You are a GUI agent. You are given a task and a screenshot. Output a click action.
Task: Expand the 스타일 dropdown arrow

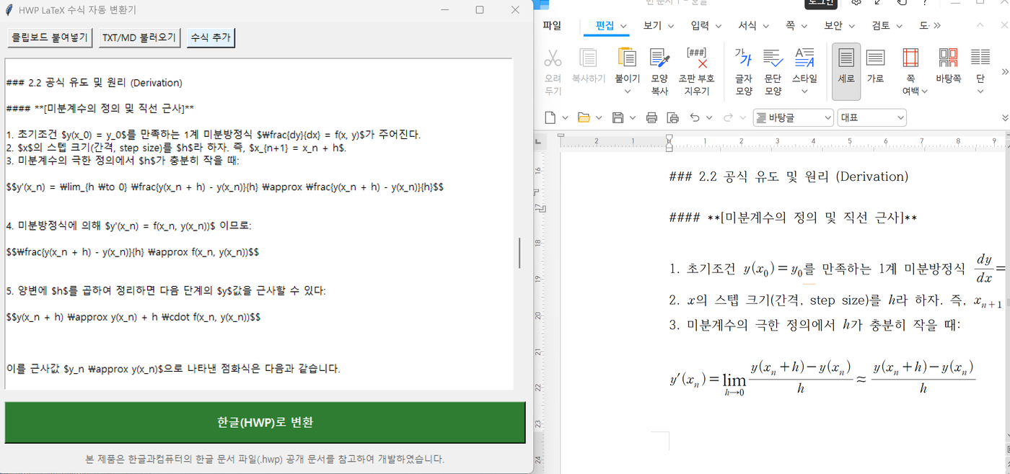click(804, 91)
